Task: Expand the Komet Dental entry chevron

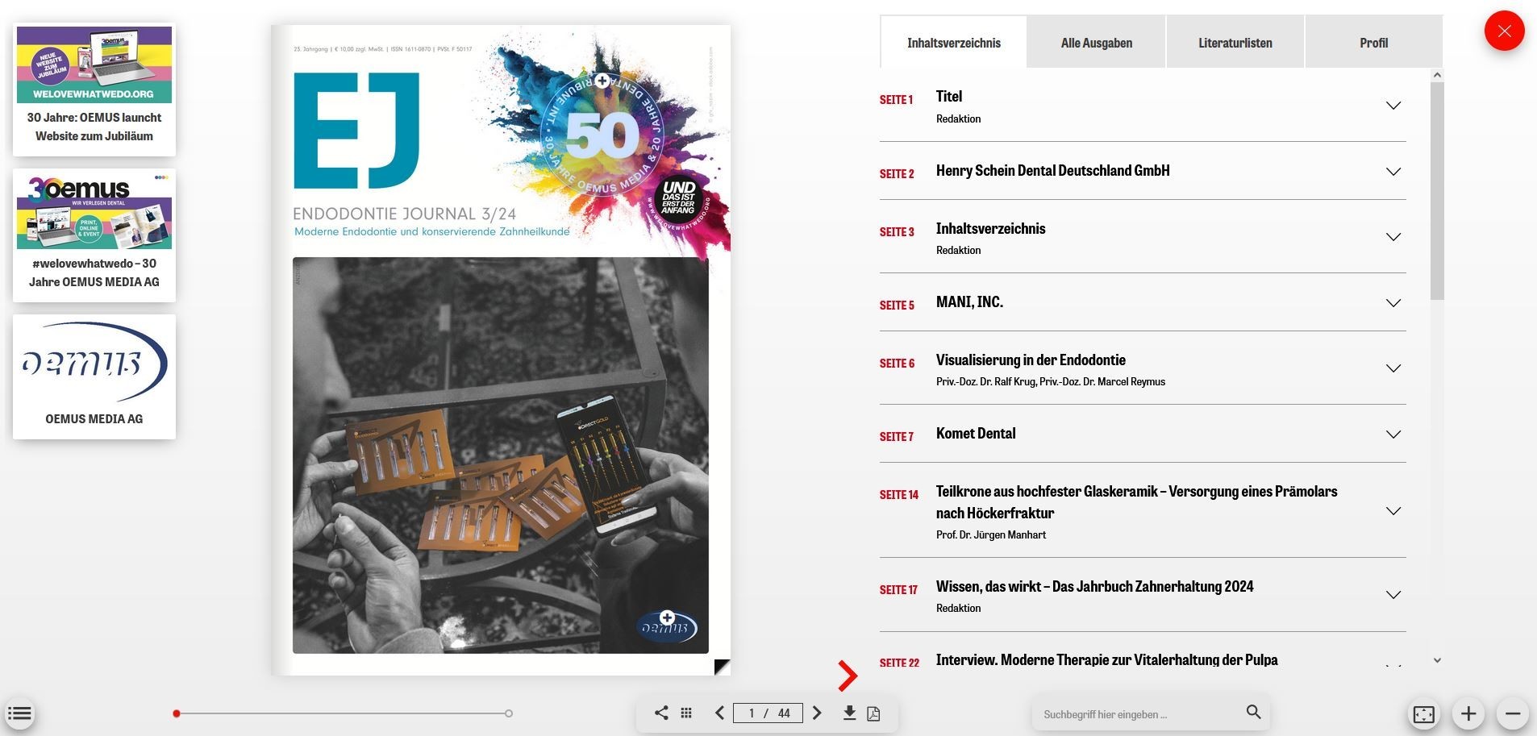Action: [x=1393, y=435]
